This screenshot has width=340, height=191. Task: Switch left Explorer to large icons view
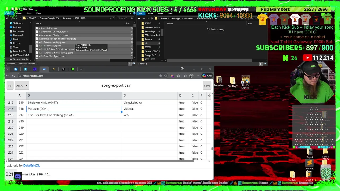tap(133, 64)
